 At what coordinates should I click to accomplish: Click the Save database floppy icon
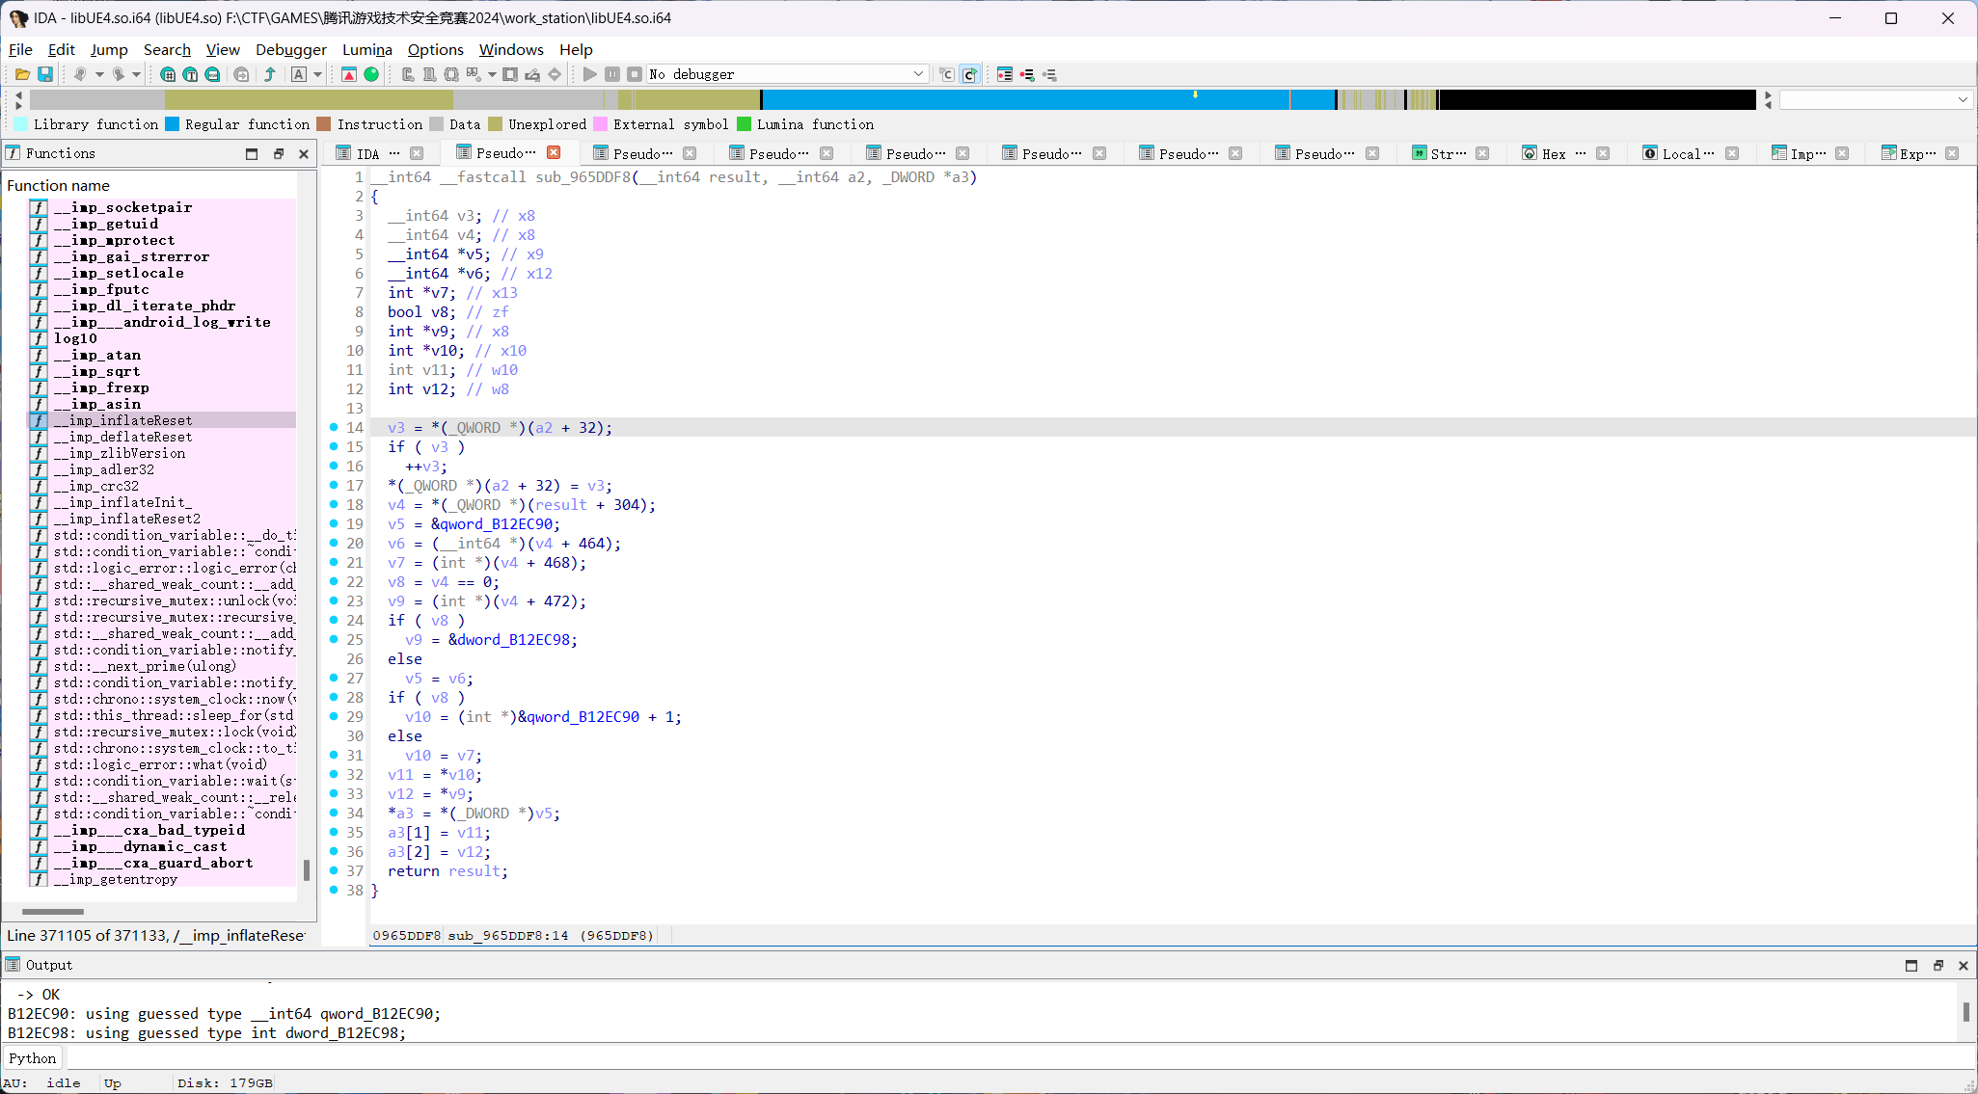45,74
